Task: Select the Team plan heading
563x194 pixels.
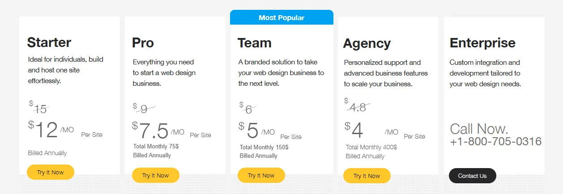Action: [255, 43]
